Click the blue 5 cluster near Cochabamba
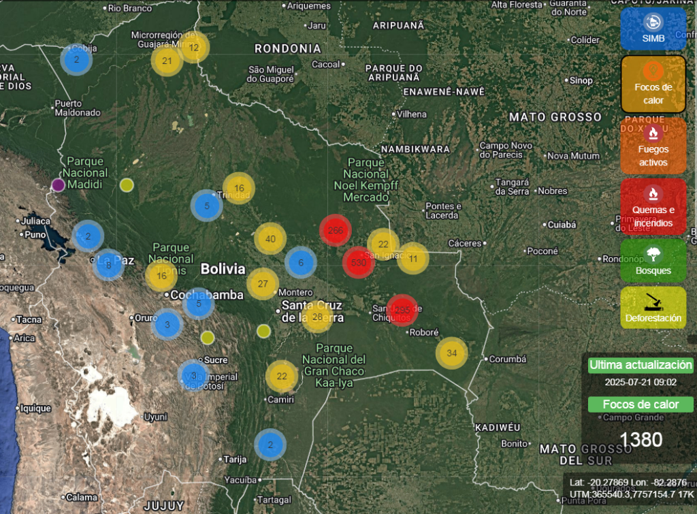Viewport: 697px width, 514px height. (198, 304)
